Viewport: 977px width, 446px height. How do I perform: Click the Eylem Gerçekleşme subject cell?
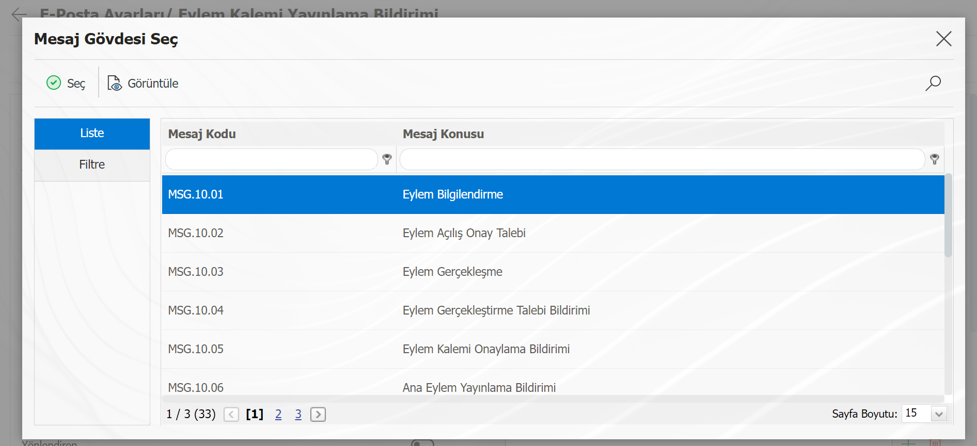click(x=452, y=272)
